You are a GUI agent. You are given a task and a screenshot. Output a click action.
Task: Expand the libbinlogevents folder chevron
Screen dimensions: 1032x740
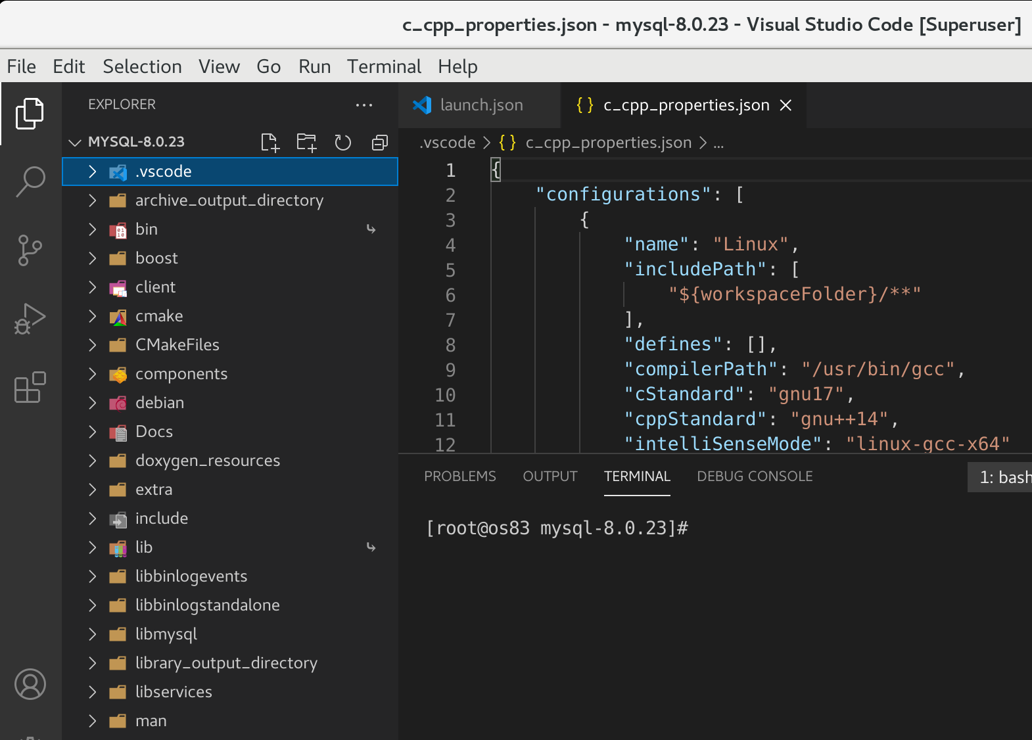coord(93,576)
